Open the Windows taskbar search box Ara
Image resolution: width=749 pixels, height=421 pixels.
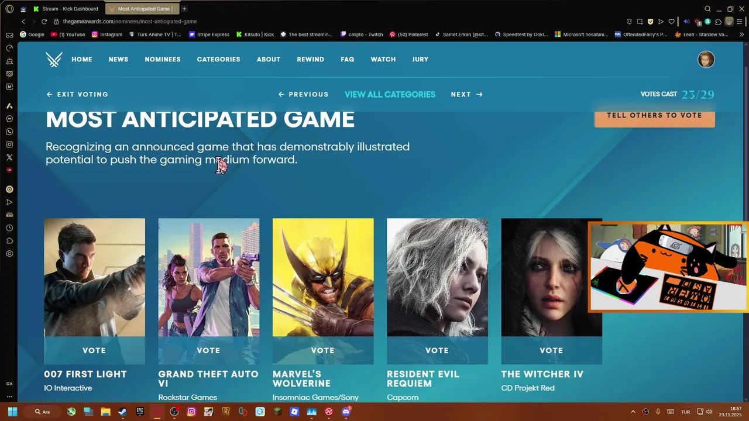pyautogui.click(x=42, y=412)
